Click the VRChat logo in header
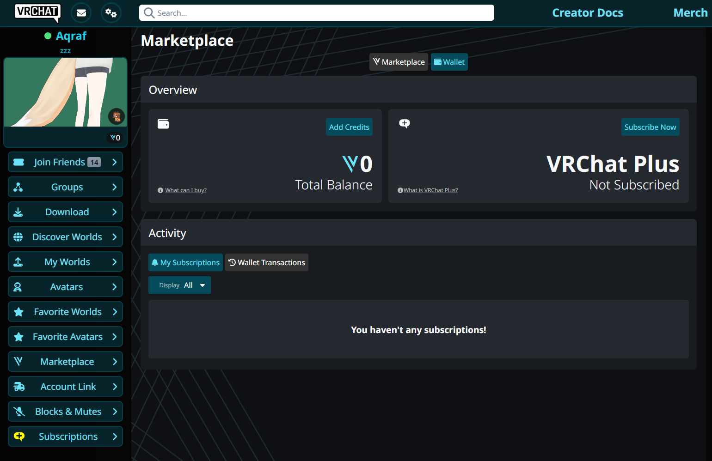 37,12
